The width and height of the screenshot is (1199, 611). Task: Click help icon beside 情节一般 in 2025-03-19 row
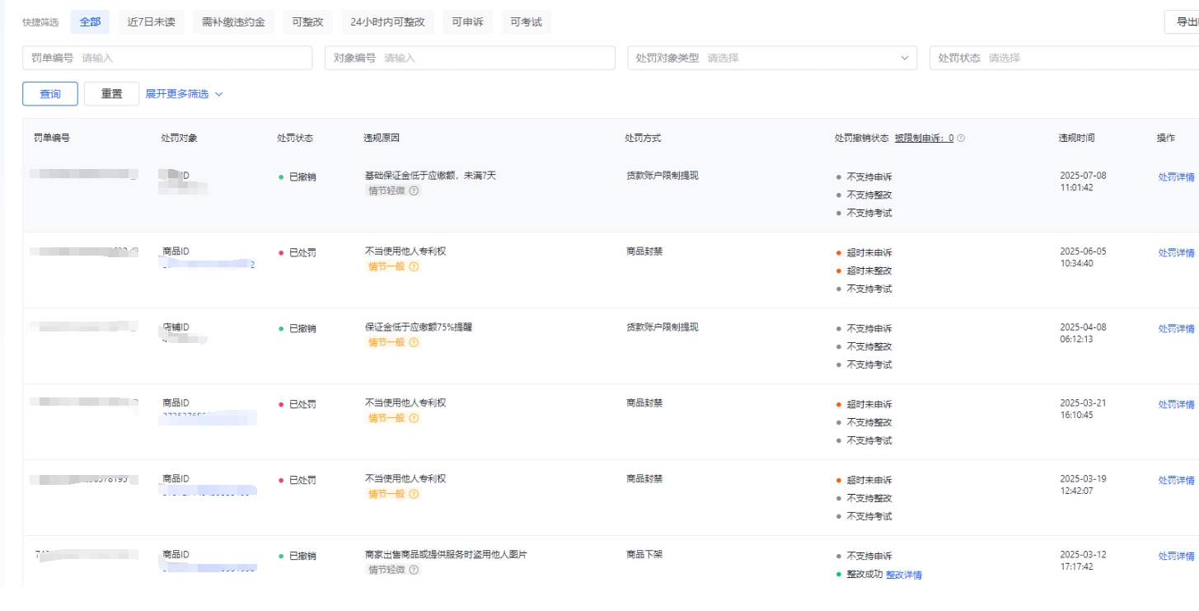(x=414, y=494)
